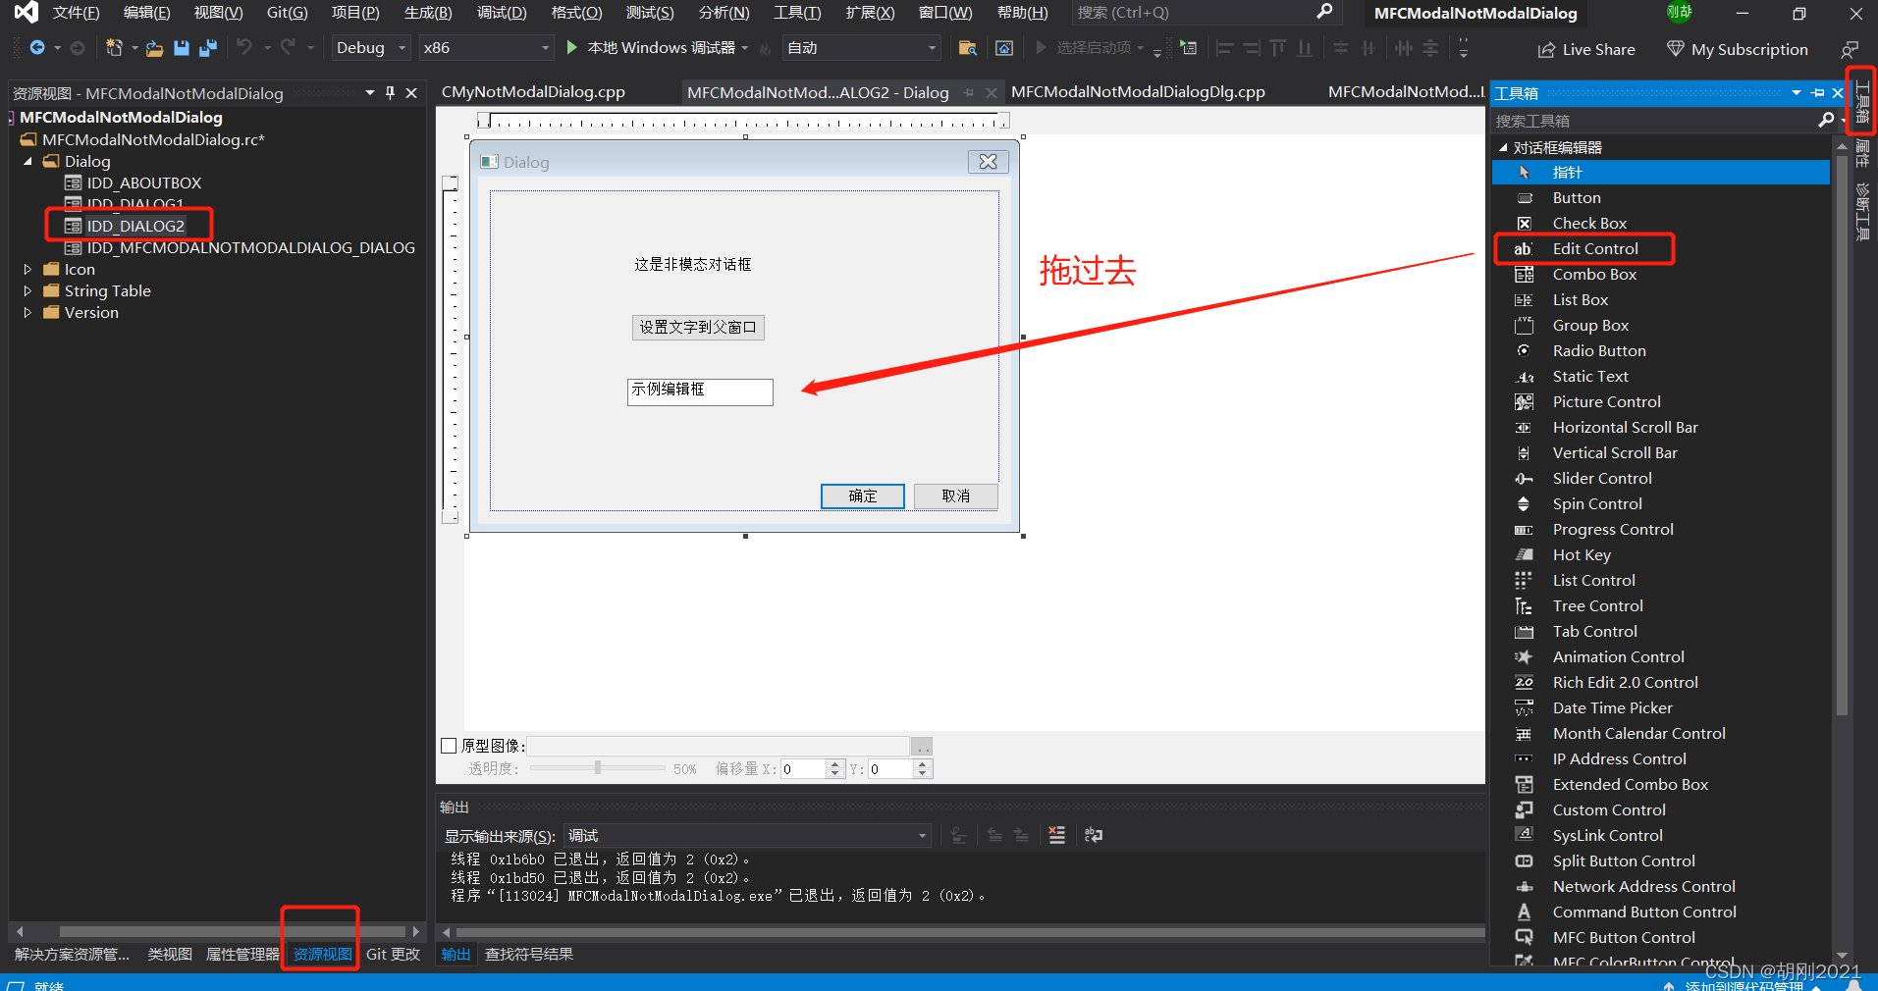Pin the 资源视图 panel with its pin icon
Viewport: 1878px width, 991px height.
click(389, 92)
